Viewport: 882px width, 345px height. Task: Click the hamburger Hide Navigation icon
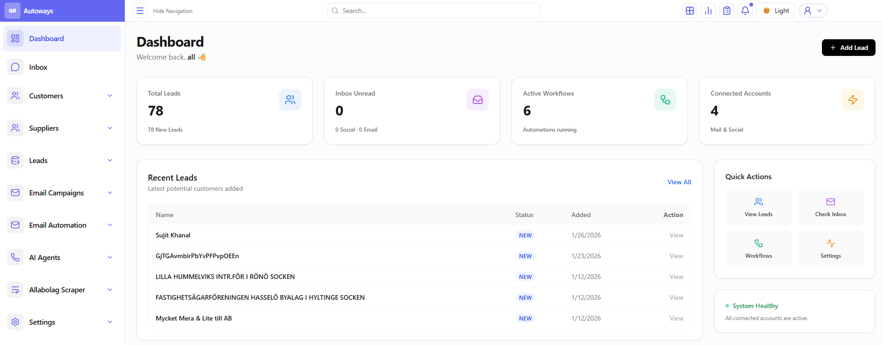[x=140, y=11]
